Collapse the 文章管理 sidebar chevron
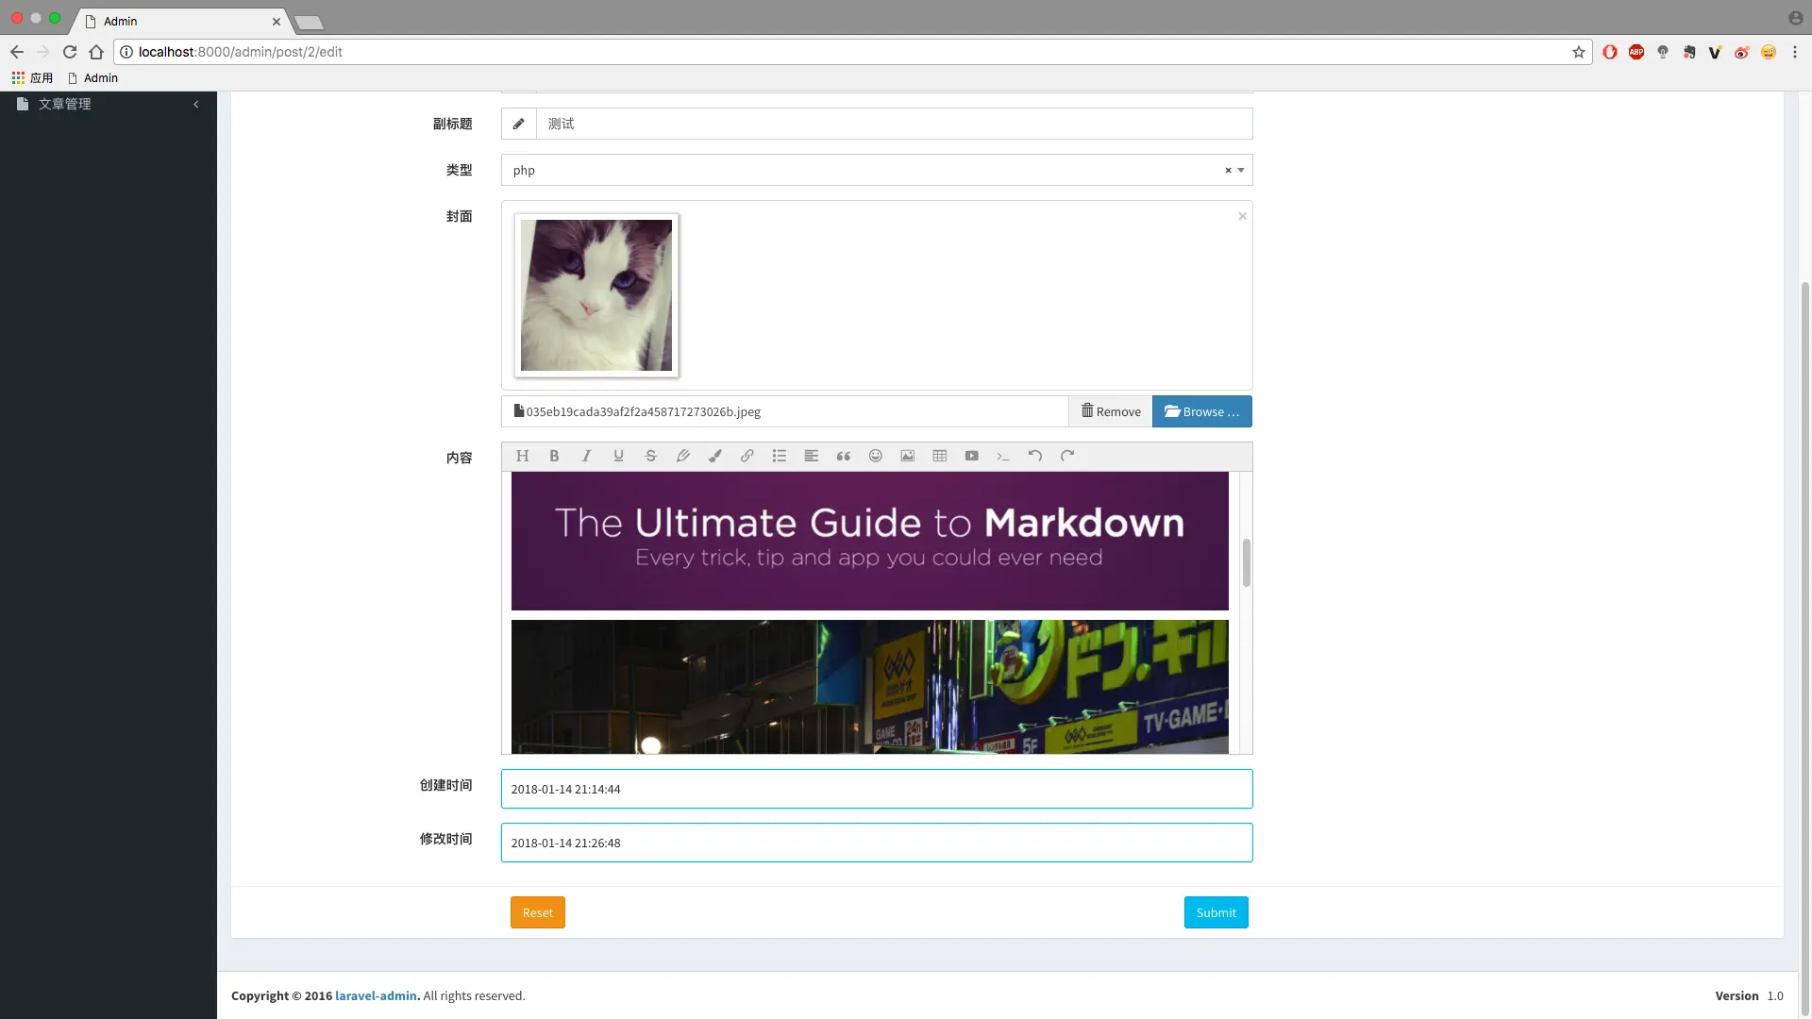1812x1019 pixels. point(196,105)
